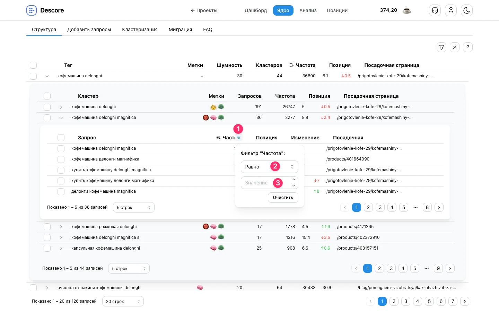Click the Структура tab

coord(44,29)
